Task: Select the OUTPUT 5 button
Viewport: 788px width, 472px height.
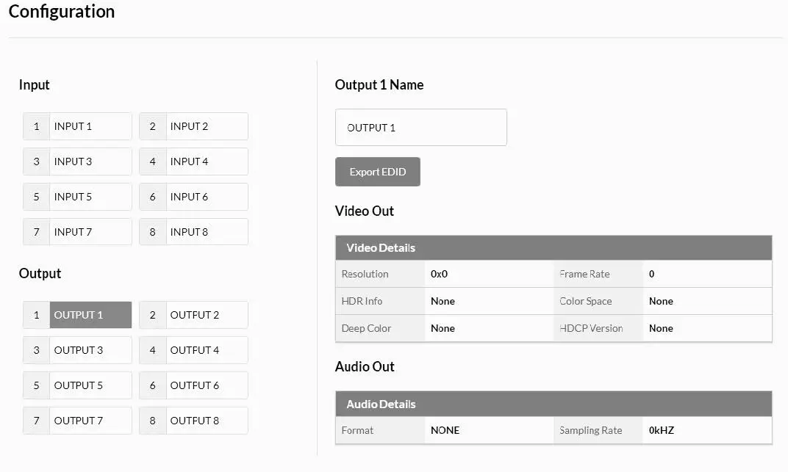Action: 77,385
